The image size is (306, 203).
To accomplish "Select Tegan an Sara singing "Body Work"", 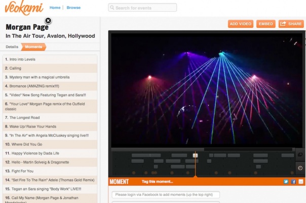I will [50, 189].
